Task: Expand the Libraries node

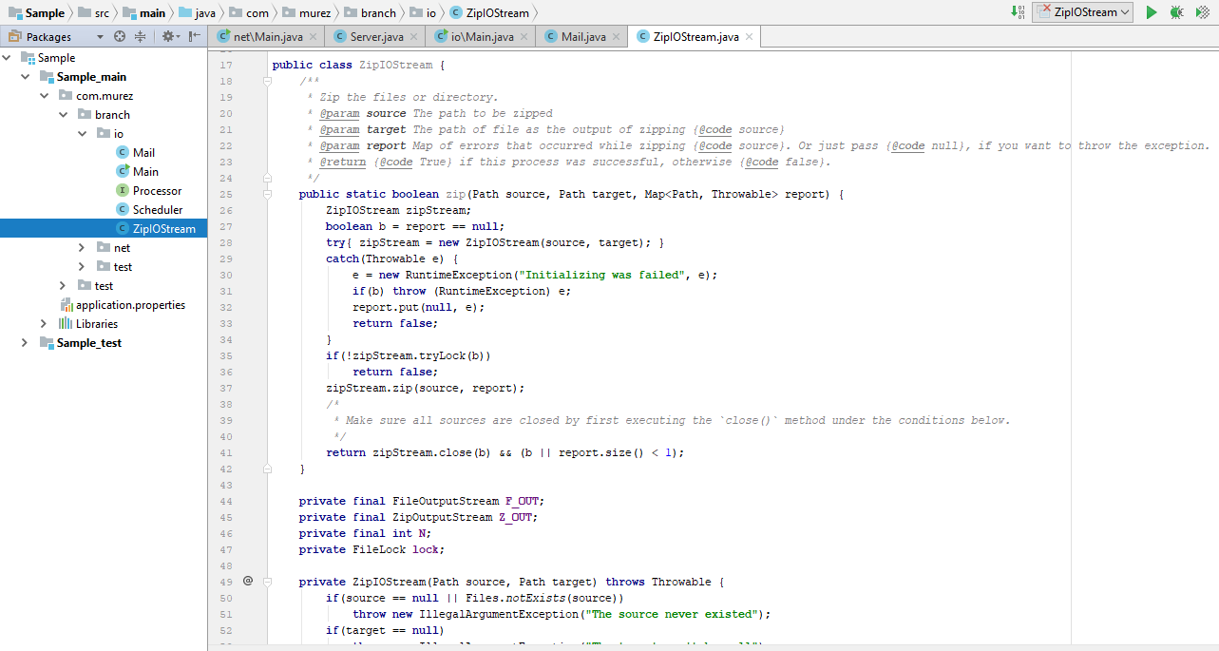Action: tap(44, 324)
